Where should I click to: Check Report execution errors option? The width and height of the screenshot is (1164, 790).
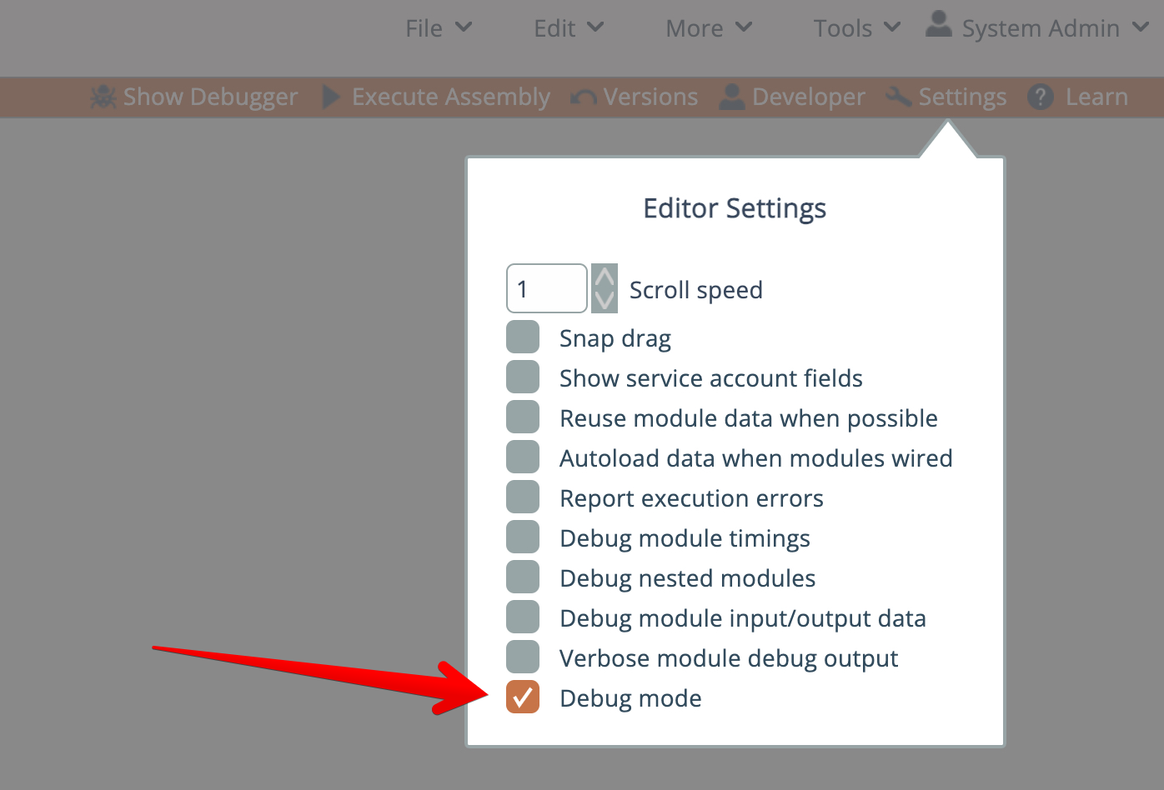(x=523, y=497)
